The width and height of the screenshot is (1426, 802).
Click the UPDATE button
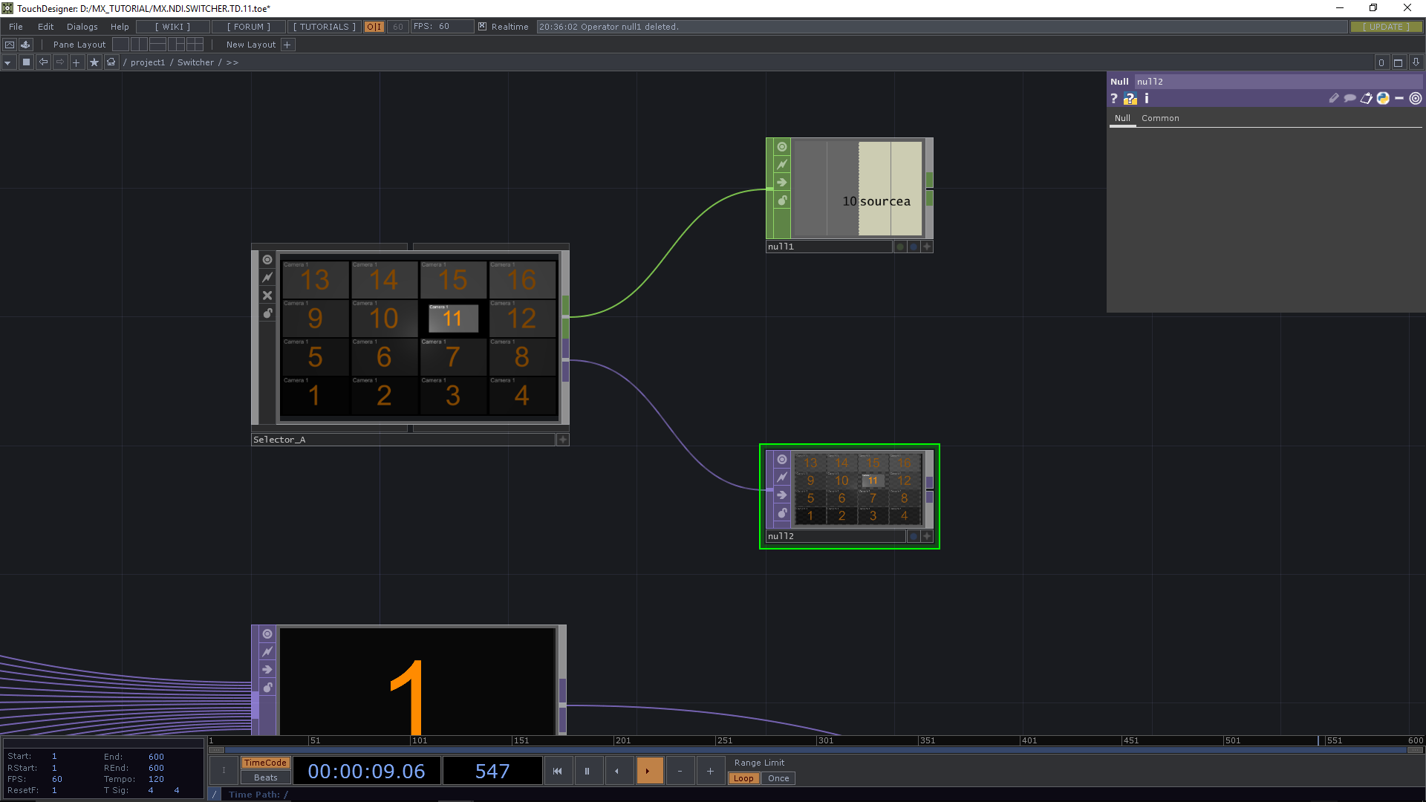[1386, 27]
